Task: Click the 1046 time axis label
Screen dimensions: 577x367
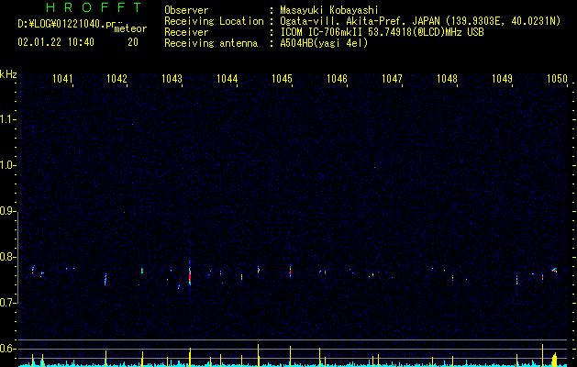Action: [x=337, y=78]
